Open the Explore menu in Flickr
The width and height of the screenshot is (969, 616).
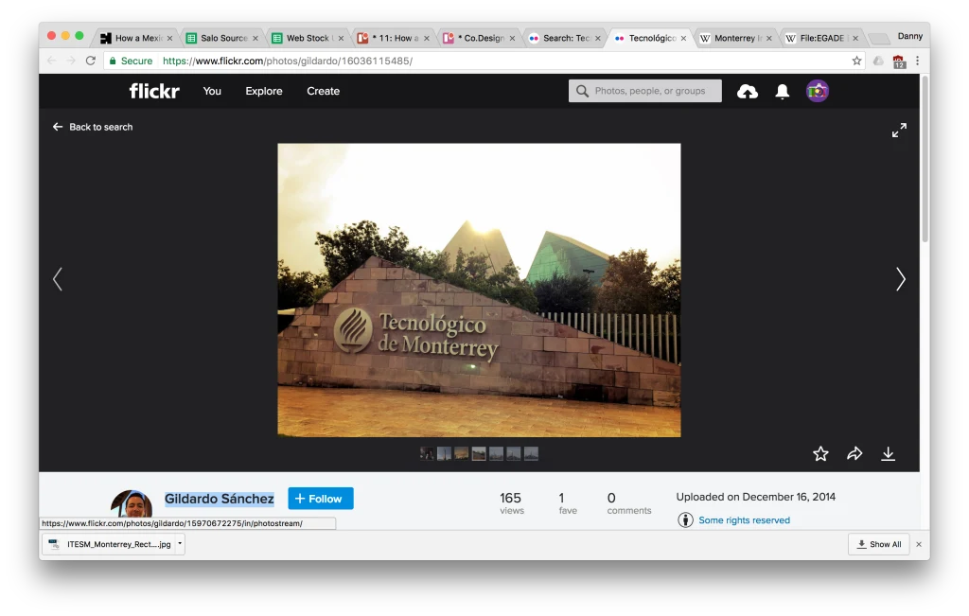coord(264,92)
